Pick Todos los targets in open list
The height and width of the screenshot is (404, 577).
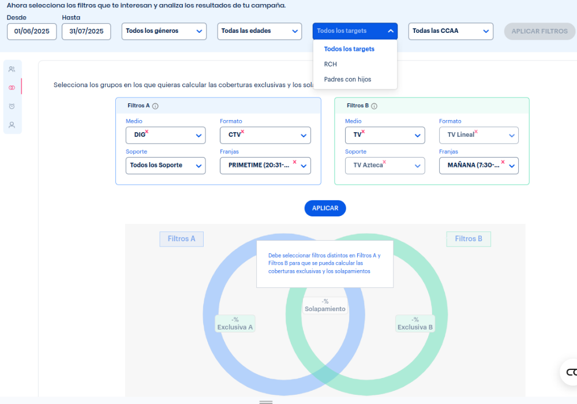[349, 49]
